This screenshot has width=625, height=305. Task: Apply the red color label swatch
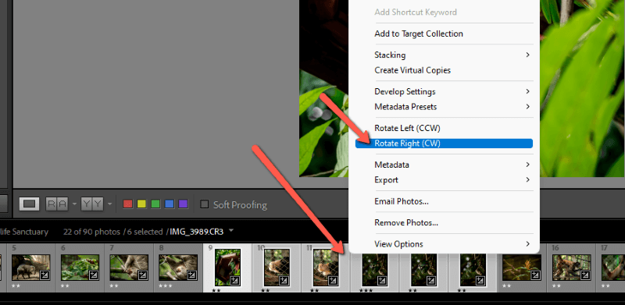pyautogui.click(x=127, y=204)
